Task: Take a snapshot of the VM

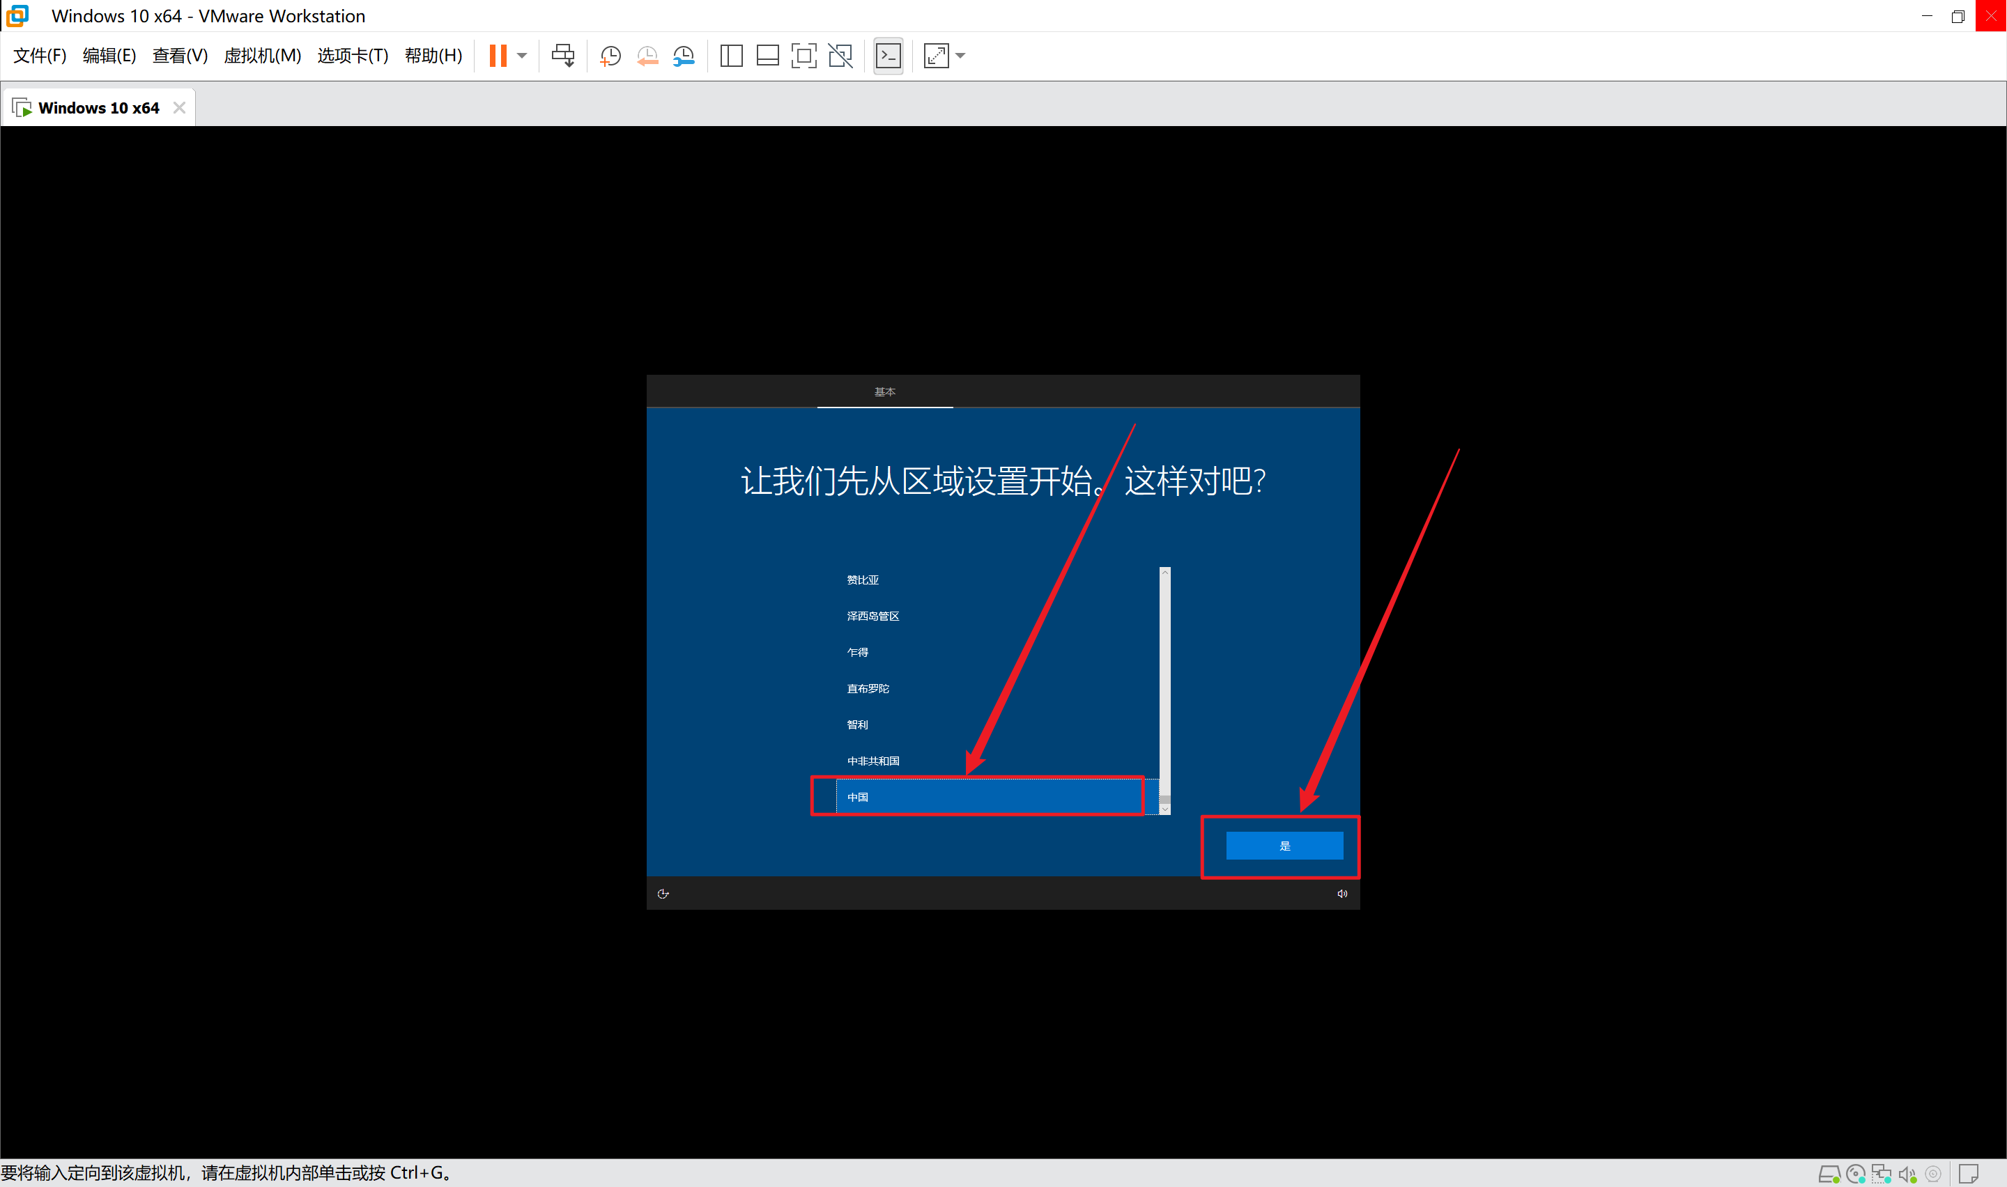Action: 610,55
